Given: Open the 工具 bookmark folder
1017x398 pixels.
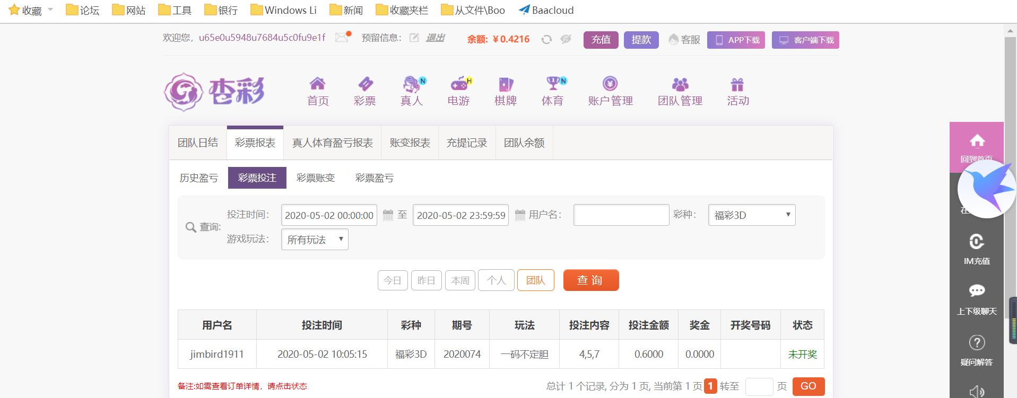Looking at the screenshot, I should tap(175, 10).
